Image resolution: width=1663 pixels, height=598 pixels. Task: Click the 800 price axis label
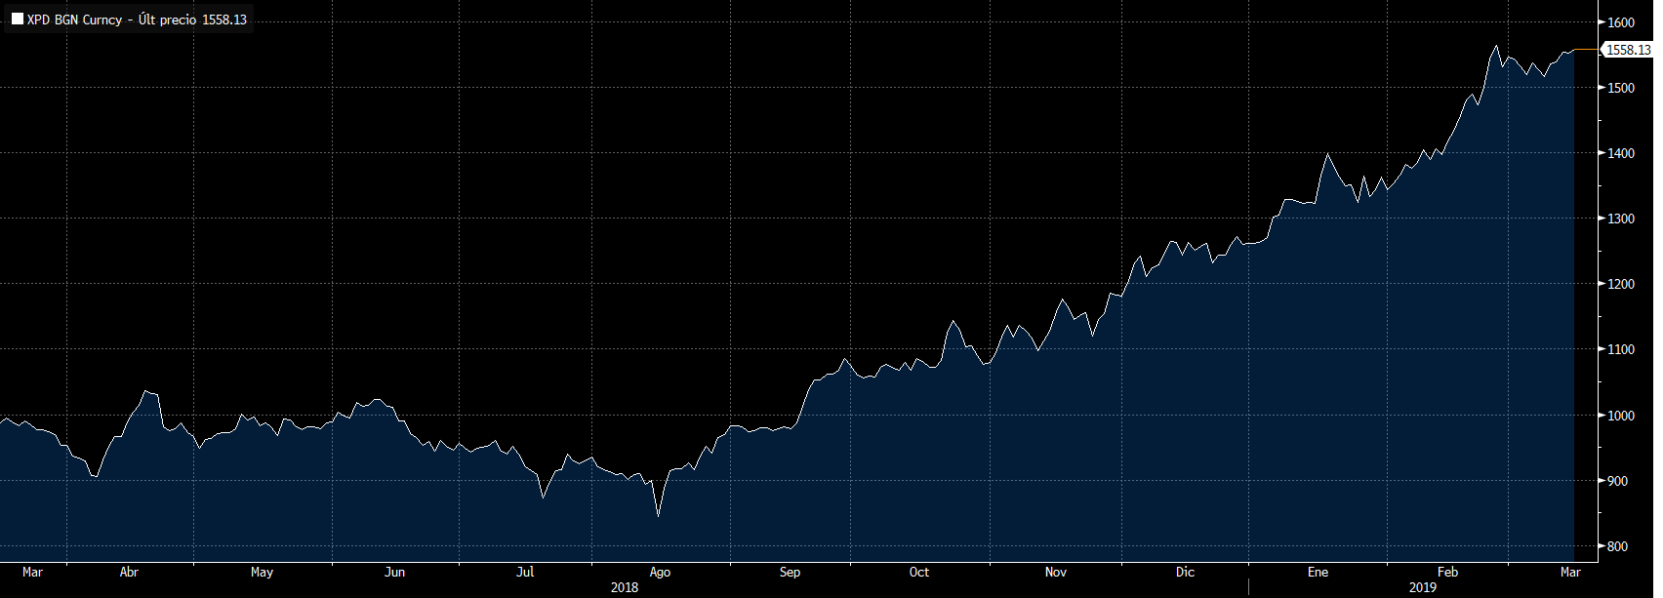tap(1617, 546)
